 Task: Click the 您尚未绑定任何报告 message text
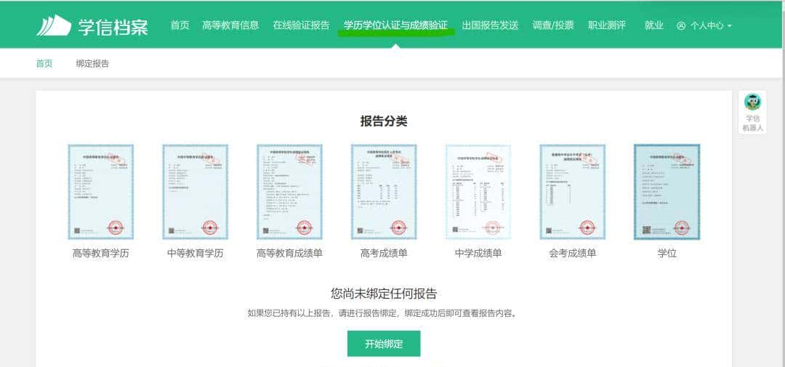point(384,294)
